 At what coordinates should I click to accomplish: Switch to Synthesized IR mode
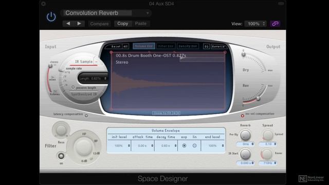[84, 95]
